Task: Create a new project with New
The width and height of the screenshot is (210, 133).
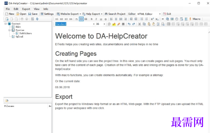Action: click(10, 14)
